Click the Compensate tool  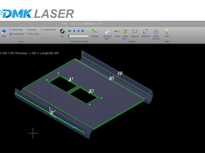[17, 34]
